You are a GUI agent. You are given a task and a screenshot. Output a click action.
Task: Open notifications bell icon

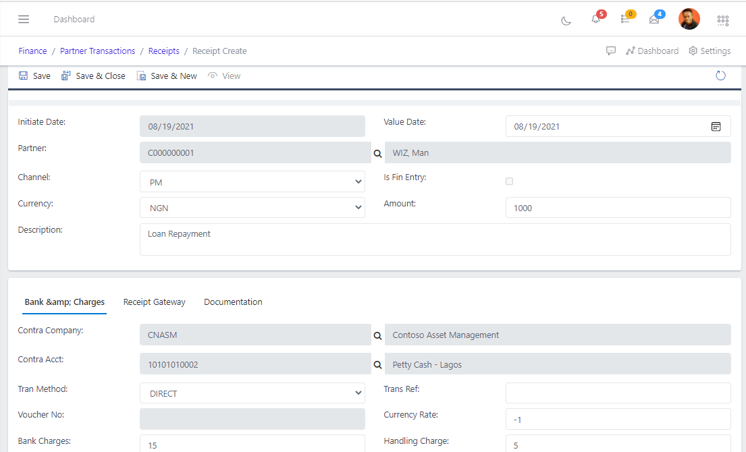pyautogui.click(x=595, y=19)
